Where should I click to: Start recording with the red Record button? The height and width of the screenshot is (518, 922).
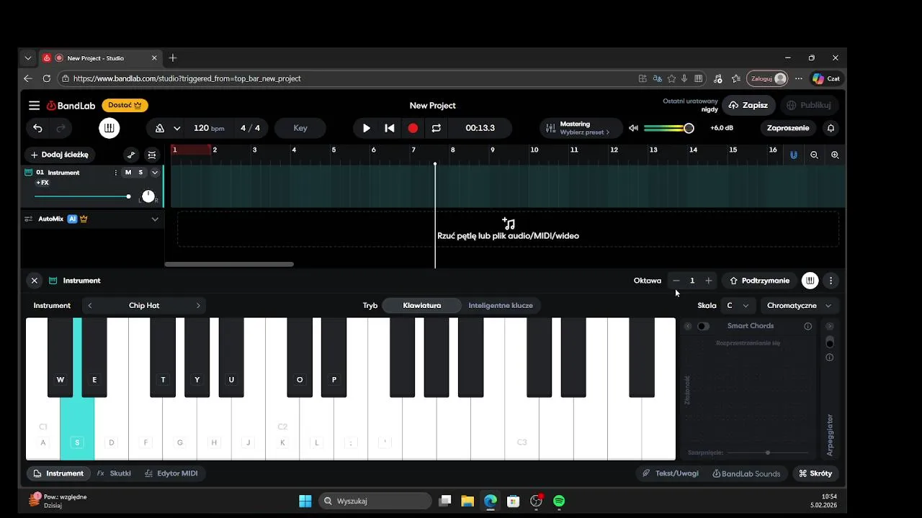(x=413, y=128)
